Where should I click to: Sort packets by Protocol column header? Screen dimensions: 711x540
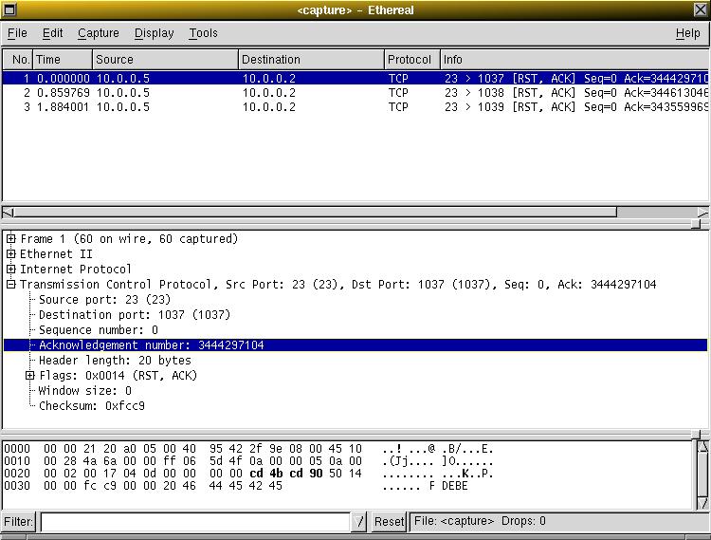click(412, 60)
